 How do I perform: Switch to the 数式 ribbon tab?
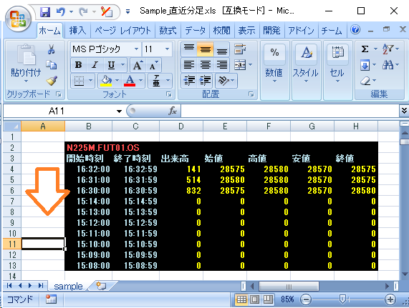click(x=168, y=31)
